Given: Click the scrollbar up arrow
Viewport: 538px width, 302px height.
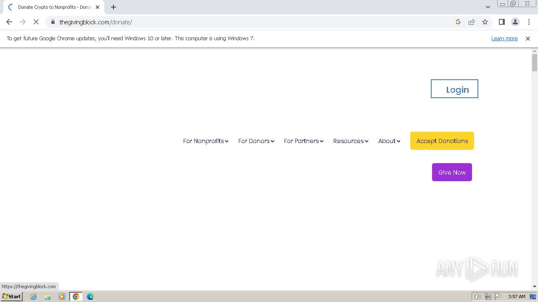Looking at the screenshot, I should [535, 51].
